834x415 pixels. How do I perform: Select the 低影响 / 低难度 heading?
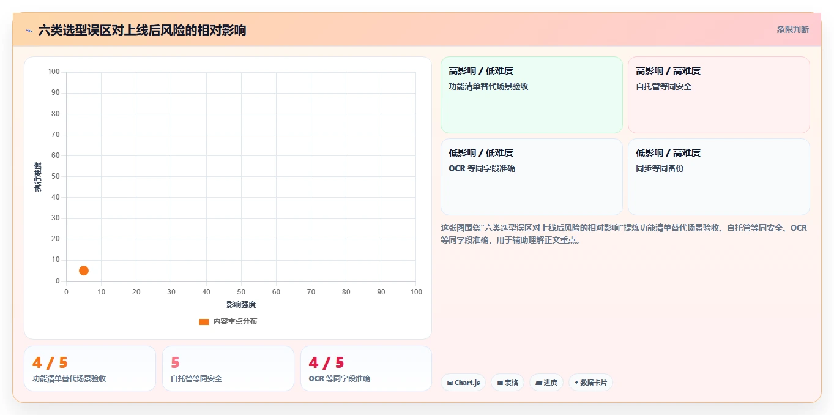(x=481, y=153)
